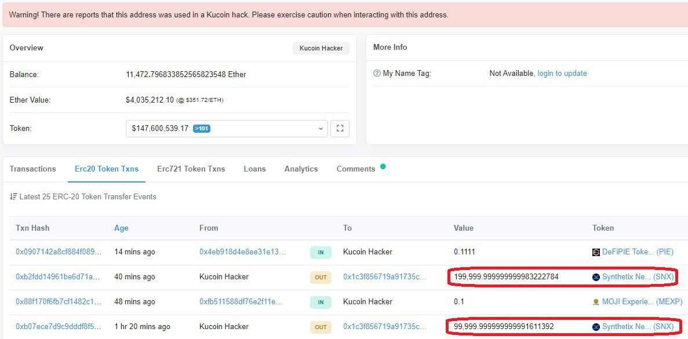This screenshot has width=688, height=339.
Task: Switch to the Transactions tab
Action: (x=33, y=169)
